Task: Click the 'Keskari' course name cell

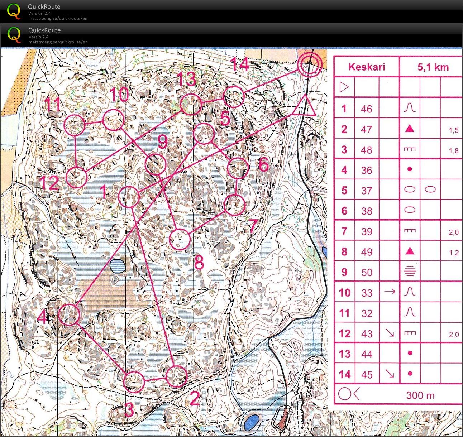Action: point(367,67)
